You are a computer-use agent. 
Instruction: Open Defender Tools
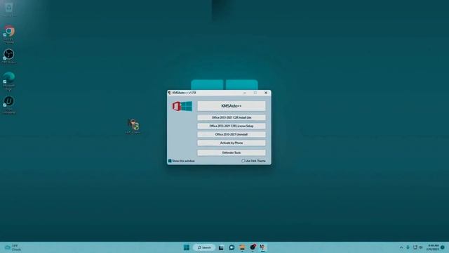[232, 153]
